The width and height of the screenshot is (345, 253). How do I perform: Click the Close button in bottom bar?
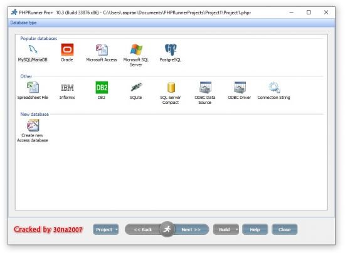[x=285, y=229]
